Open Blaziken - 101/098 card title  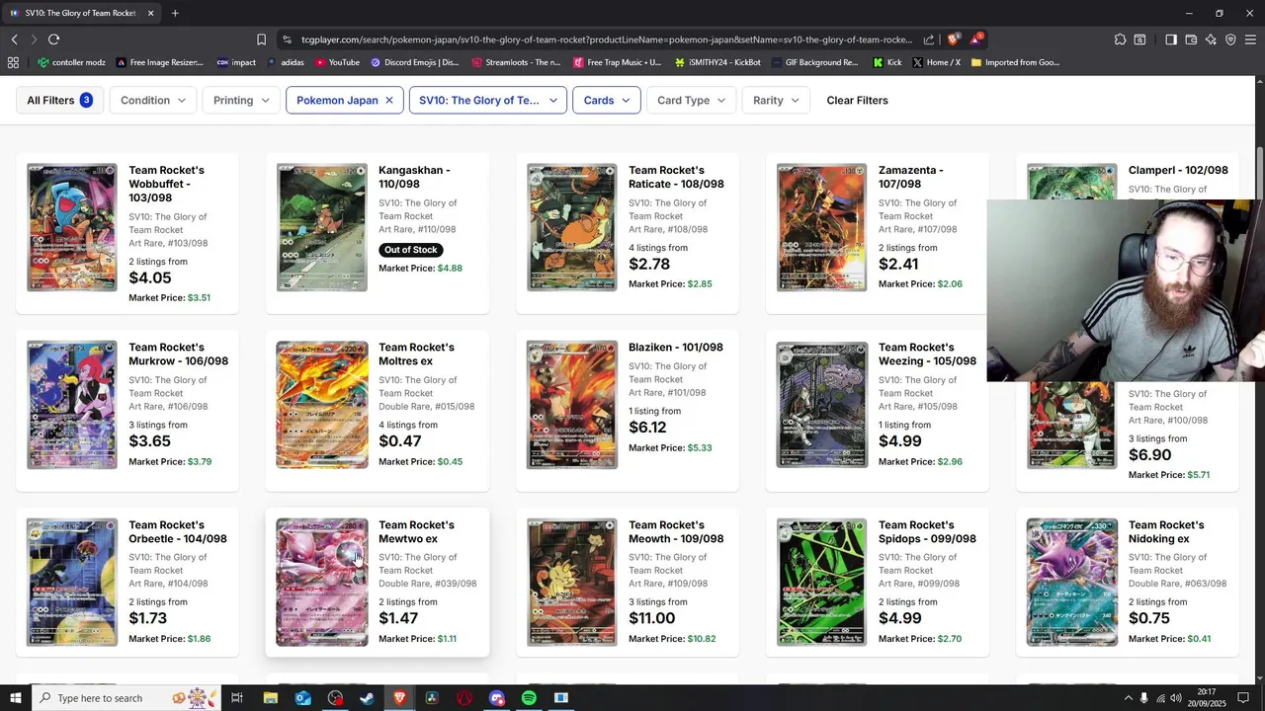[676, 348]
